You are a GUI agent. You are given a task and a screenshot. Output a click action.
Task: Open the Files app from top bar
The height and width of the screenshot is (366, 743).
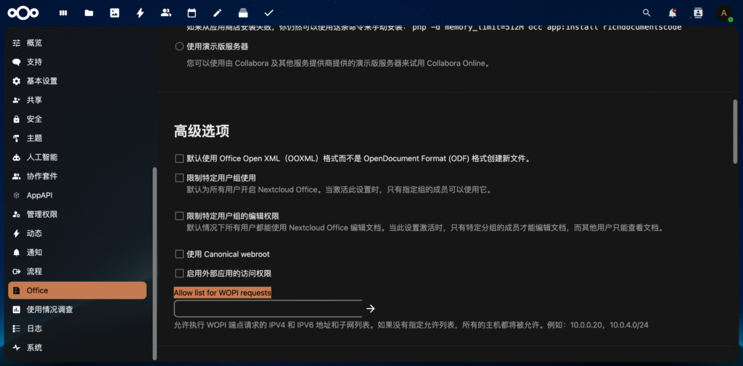point(89,12)
